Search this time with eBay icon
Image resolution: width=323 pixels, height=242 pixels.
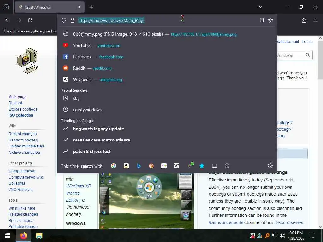[x=164, y=166]
